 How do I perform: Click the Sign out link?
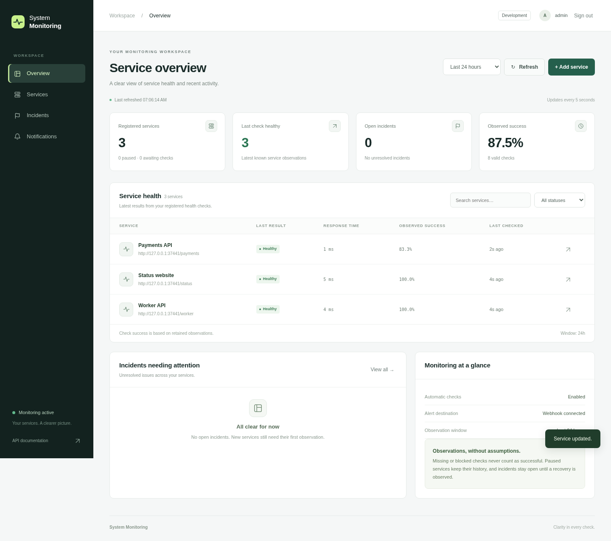point(583,16)
